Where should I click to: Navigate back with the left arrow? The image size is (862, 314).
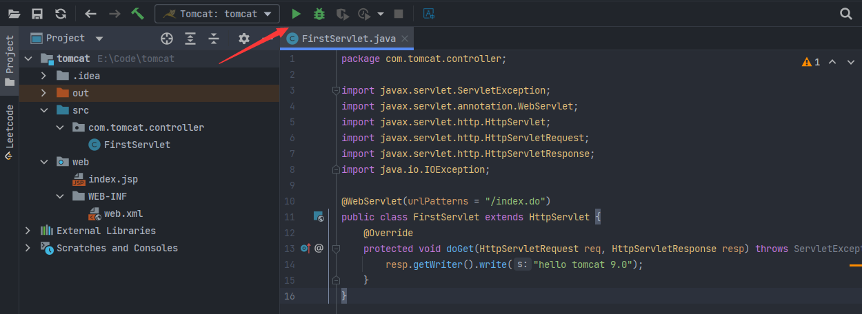pos(90,13)
